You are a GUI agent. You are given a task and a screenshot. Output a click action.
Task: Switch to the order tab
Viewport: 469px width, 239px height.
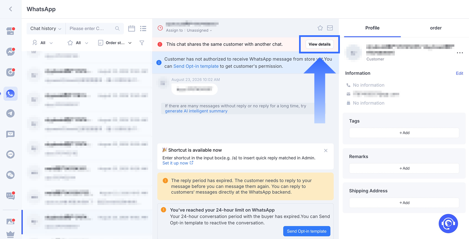(436, 28)
